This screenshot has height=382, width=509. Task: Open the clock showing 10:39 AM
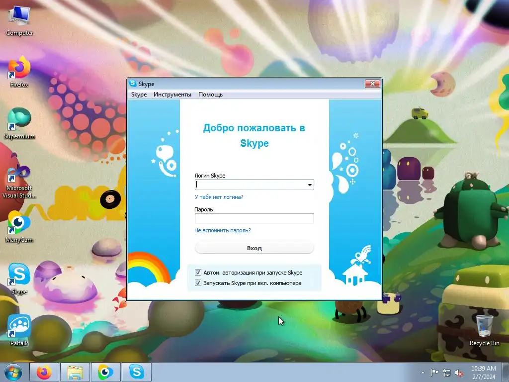click(x=484, y=373)
